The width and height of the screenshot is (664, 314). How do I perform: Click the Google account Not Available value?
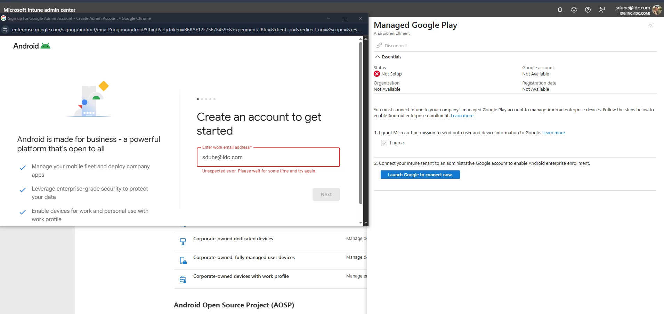[x=535, y=74]
